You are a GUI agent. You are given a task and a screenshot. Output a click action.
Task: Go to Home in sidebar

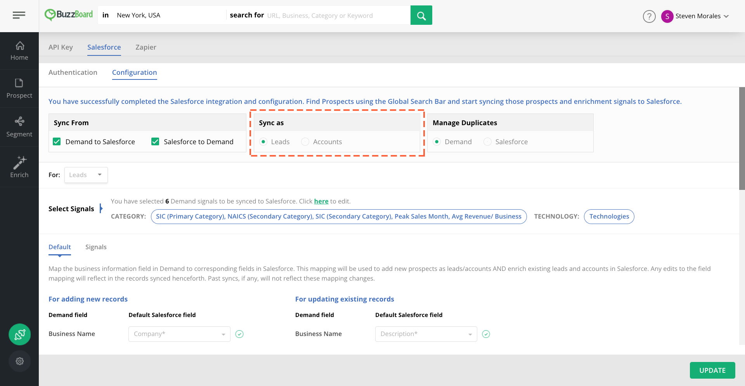pos(19,51)
